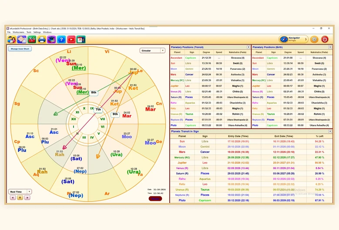Open the YouTube video icon
The width and height of the screenshot is (339, 230).
[71, 40]
